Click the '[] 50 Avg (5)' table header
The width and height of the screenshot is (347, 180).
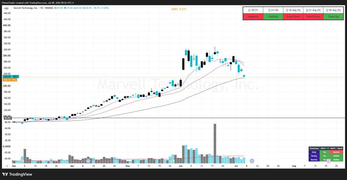coord(333,10)
